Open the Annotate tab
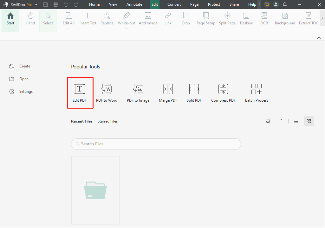This screenshot has width=325, height=228. click(134, 4)
